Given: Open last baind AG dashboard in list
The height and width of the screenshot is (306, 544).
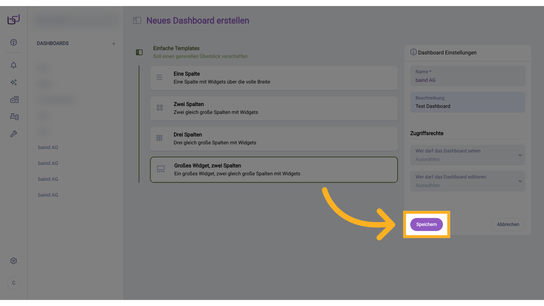Looking at the screenshot, I should (48, 195).
